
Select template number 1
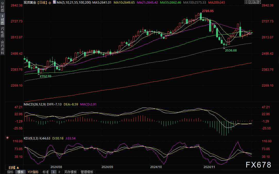point(54,172)
